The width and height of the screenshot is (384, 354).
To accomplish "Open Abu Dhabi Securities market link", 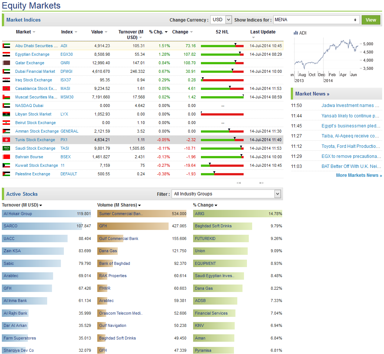I will [36, 46].
